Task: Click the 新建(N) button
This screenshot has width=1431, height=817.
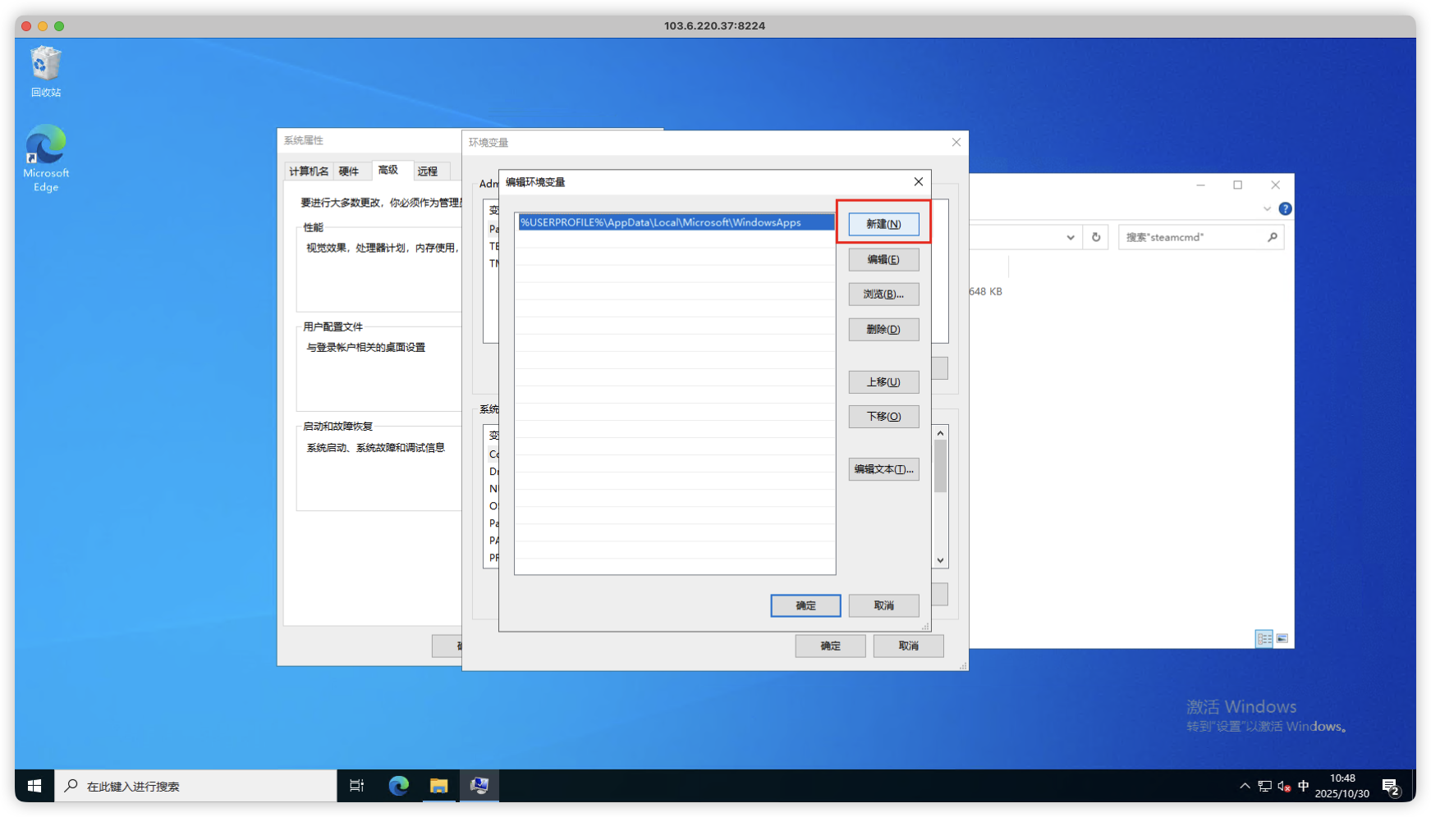Action: point(883,224)
